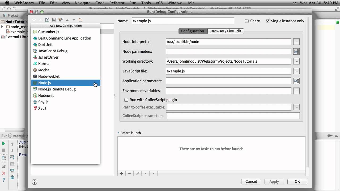
Task: Open Refactor menu in menu bar
Action: click(117, 3)
